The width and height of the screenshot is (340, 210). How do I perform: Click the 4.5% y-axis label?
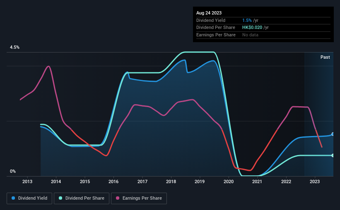pos(14,48)
